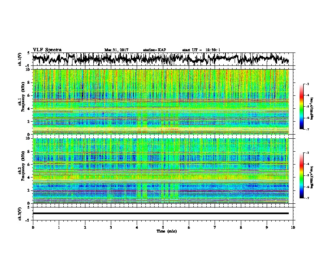Click time axis tick label "9"
The height and width of the screenshot is (255, 330).
[x=267, y=227]
